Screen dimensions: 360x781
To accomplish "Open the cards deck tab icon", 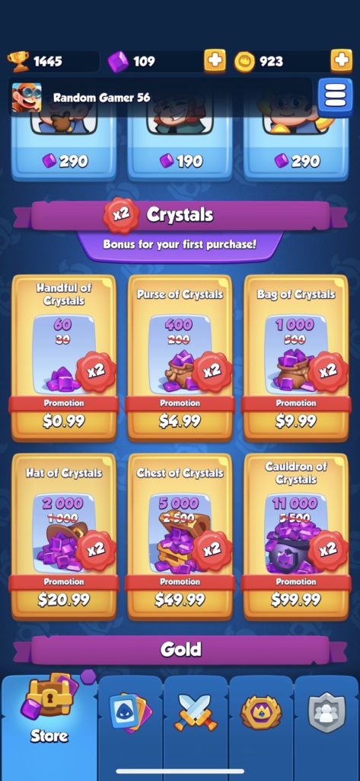I will point(131,712).
